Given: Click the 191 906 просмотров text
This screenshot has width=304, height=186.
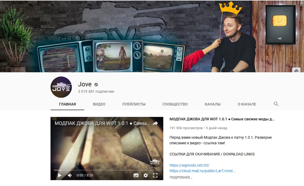Looking at the screenshot, I should coord(186,128).
